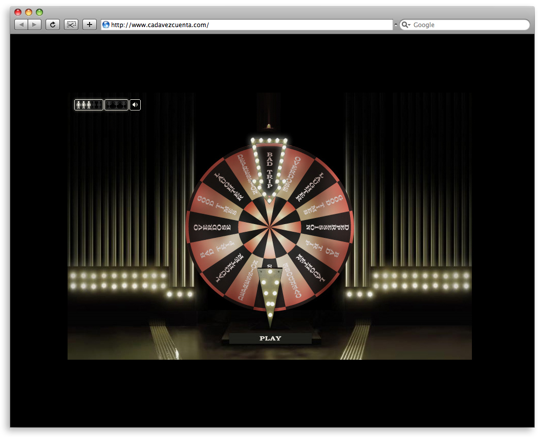
Task: Click the players lives indicator icons
Action: coord(89,105)
